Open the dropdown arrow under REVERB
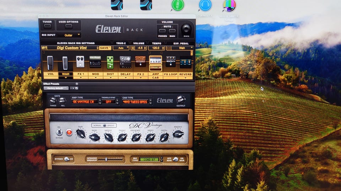Viewport: 341px width, 191px height. [185, 78]
